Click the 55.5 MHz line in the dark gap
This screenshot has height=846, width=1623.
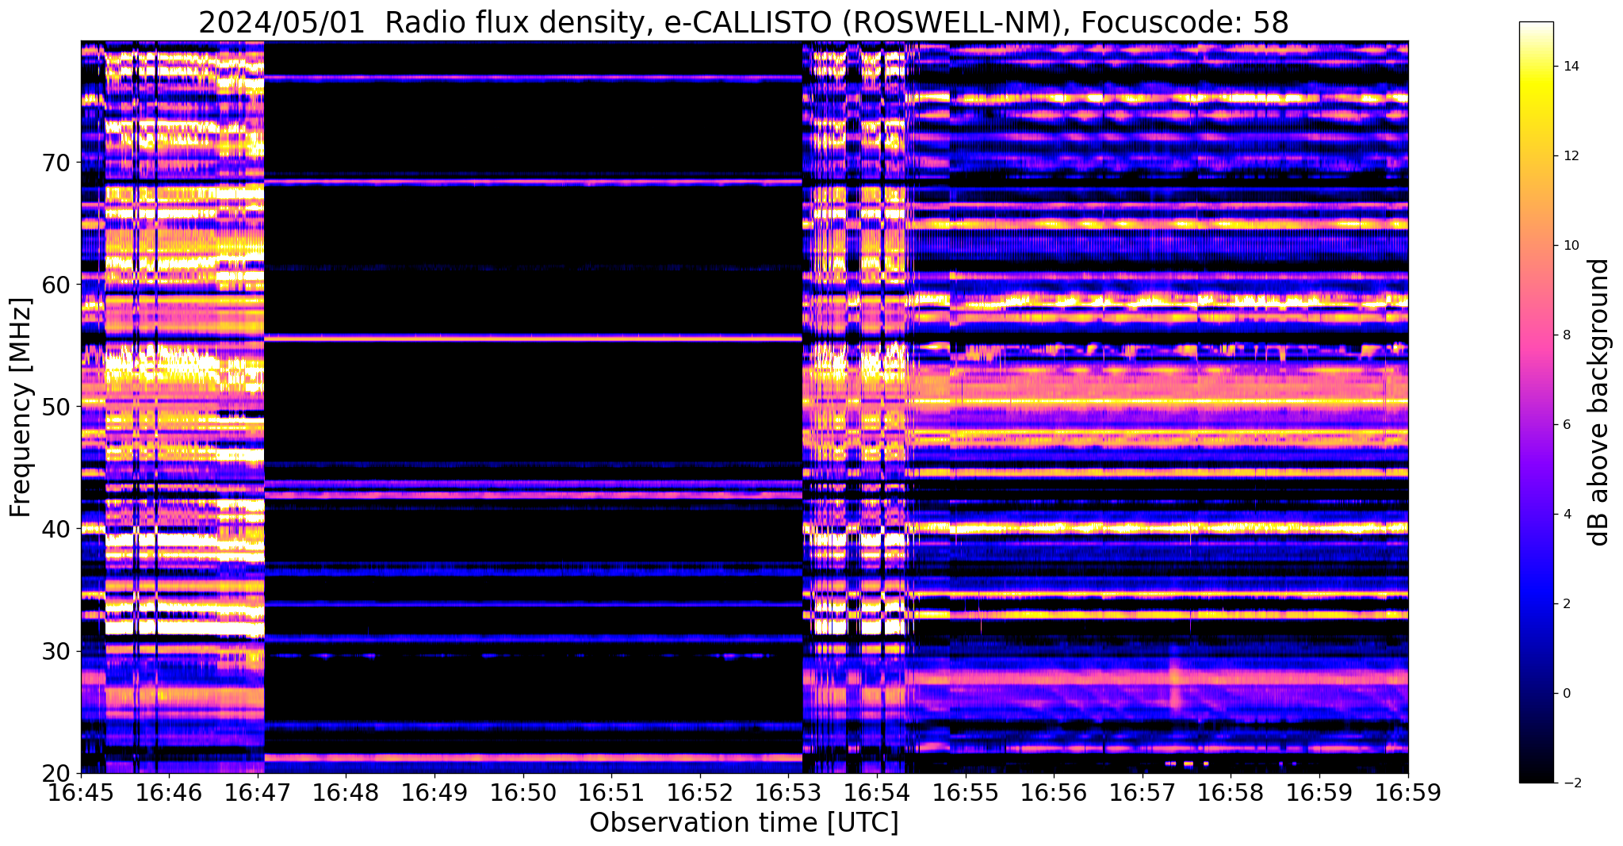click(533, 339)
